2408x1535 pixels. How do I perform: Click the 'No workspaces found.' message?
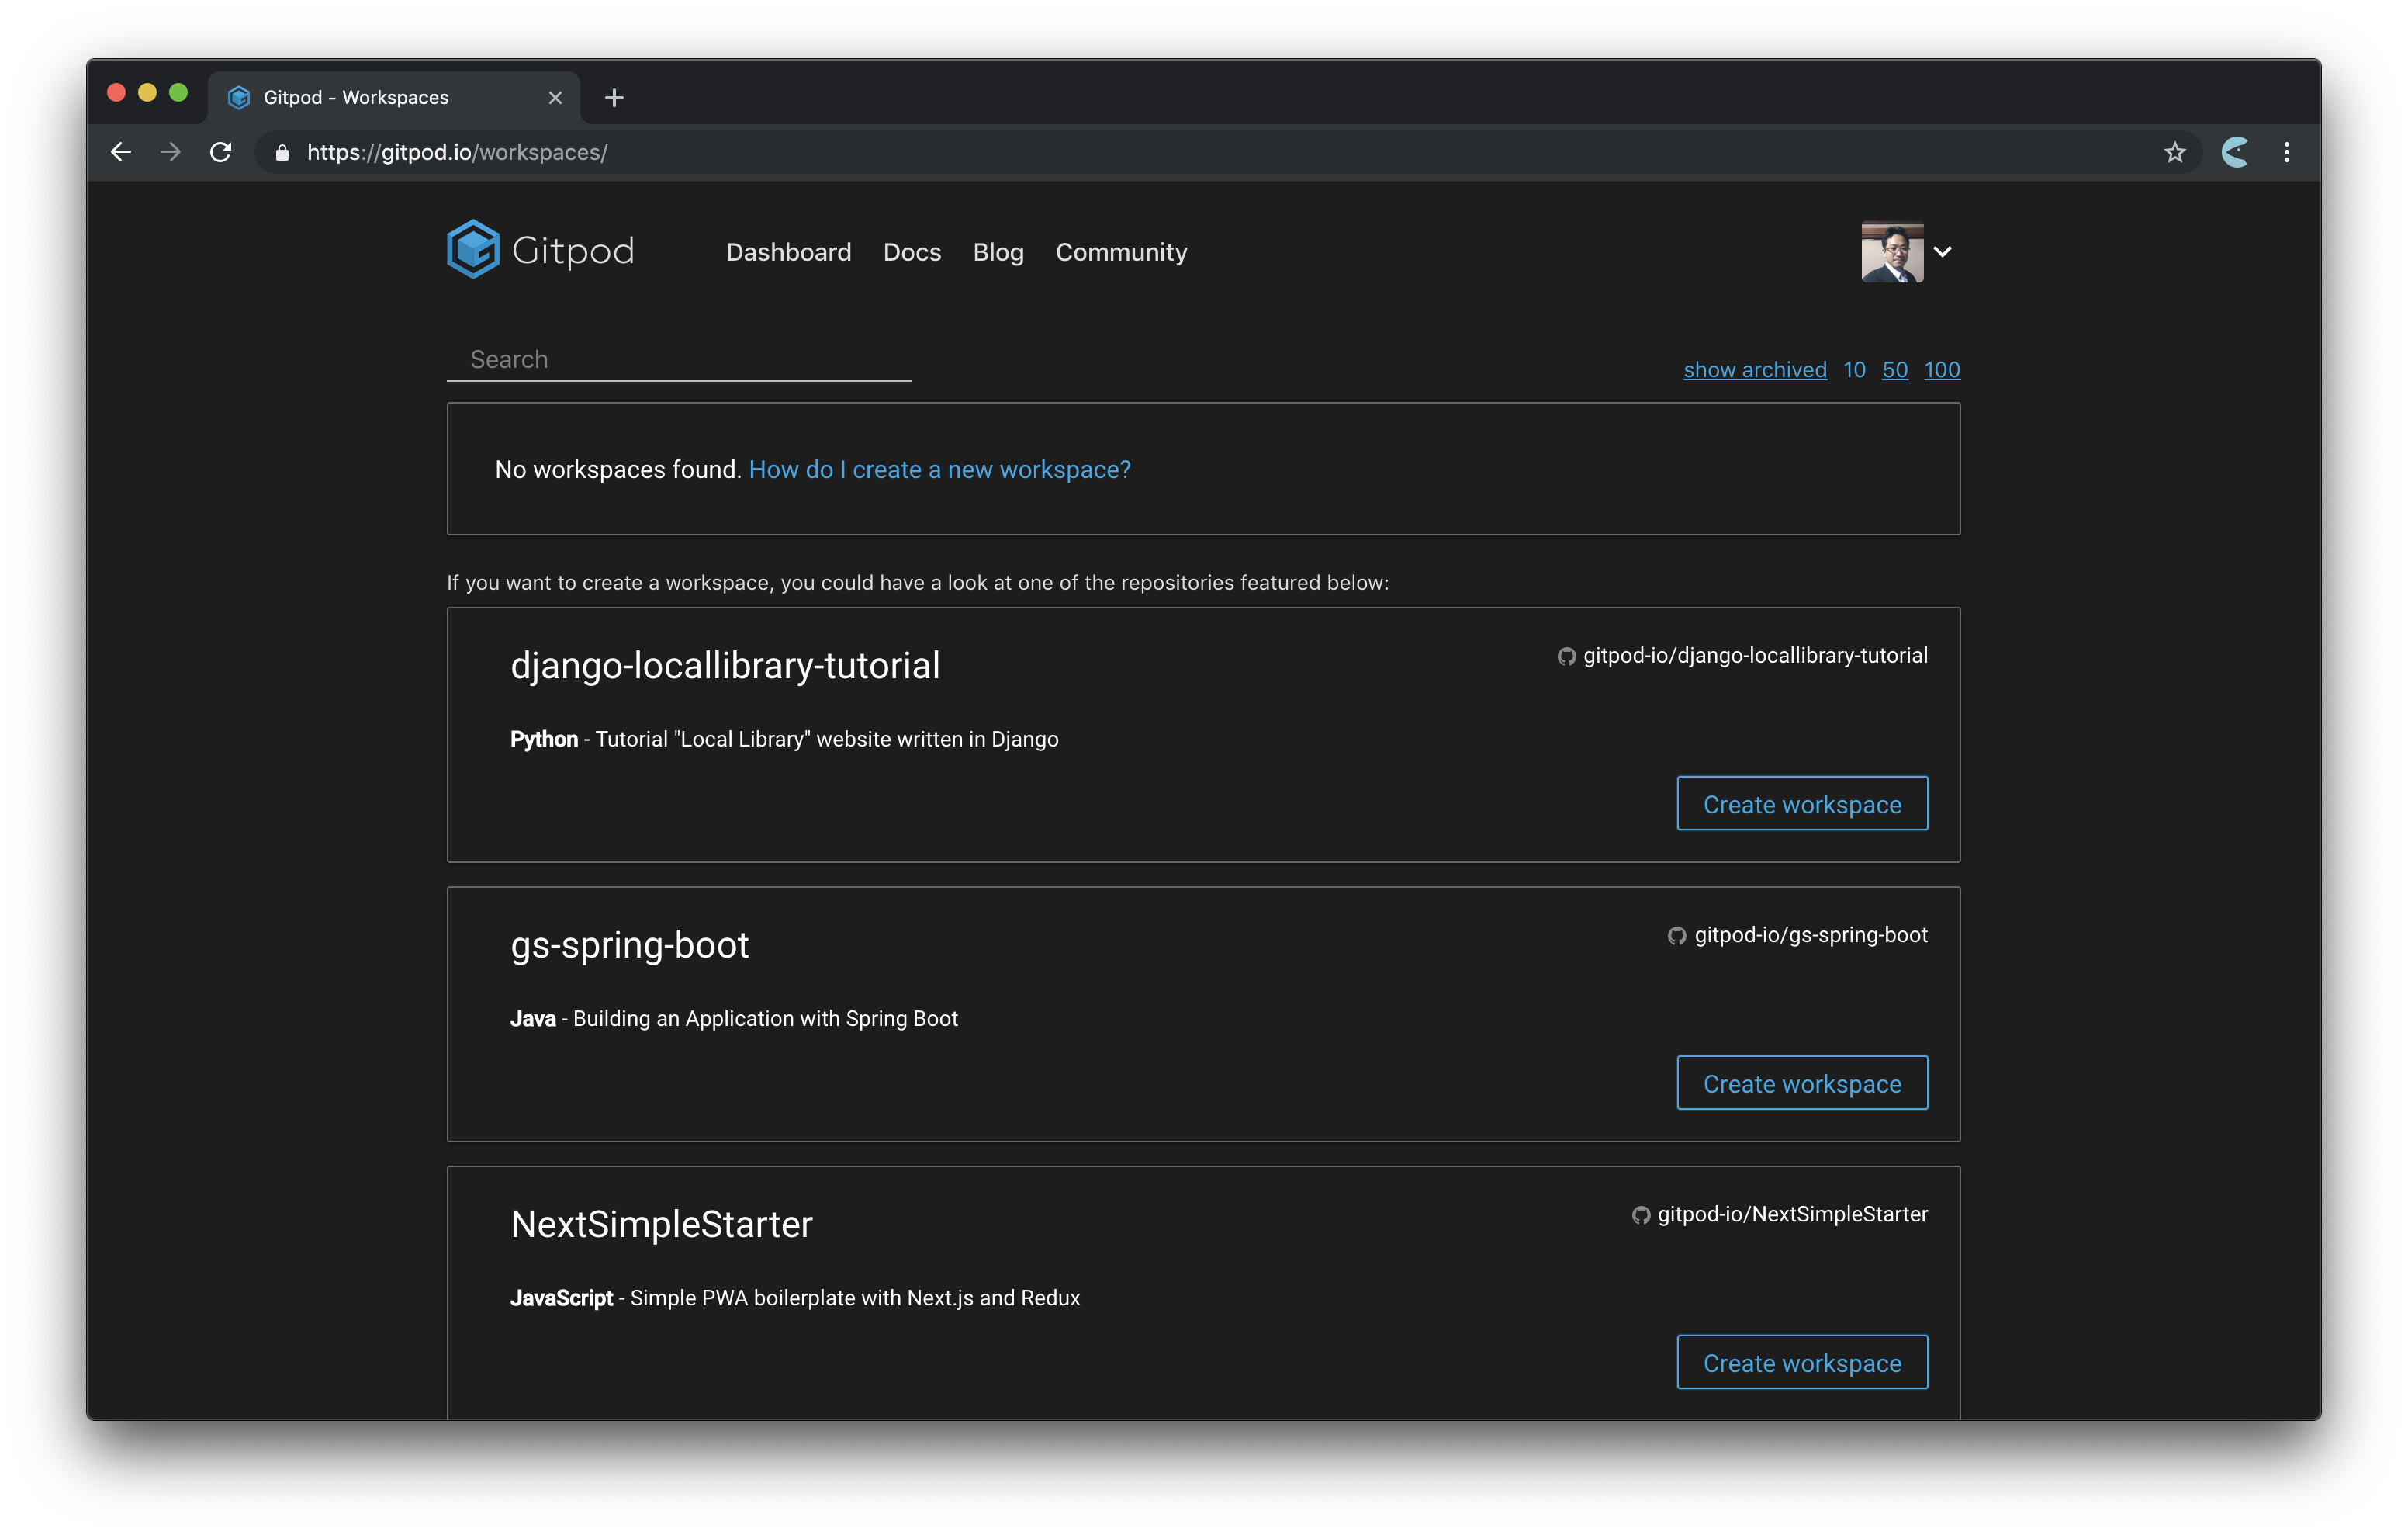(x=617, y=470)
